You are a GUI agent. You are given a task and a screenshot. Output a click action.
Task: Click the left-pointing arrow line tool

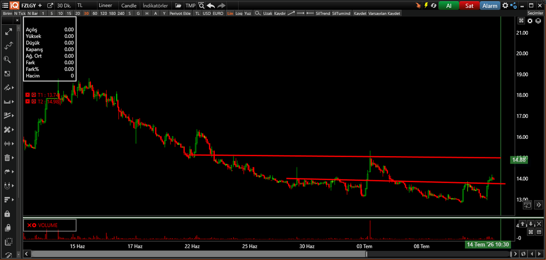tap(310, 14)
